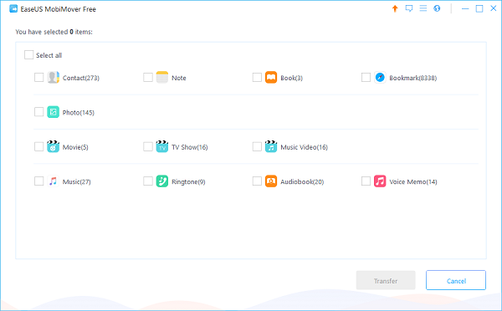
Task: Click the Contact category icon
Action: pyautogui.click(x=54, y=78)
